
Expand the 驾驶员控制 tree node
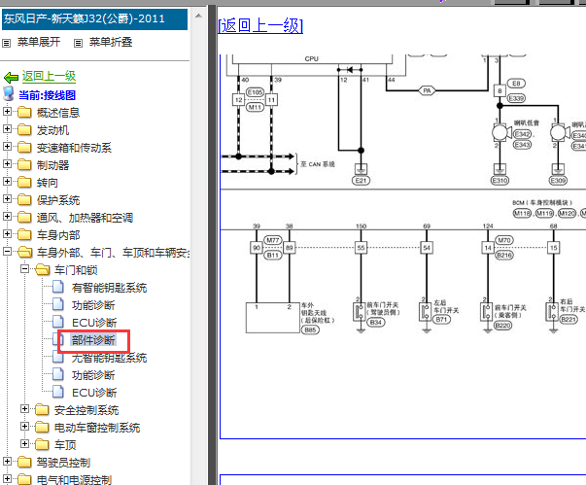coord(7,461)
